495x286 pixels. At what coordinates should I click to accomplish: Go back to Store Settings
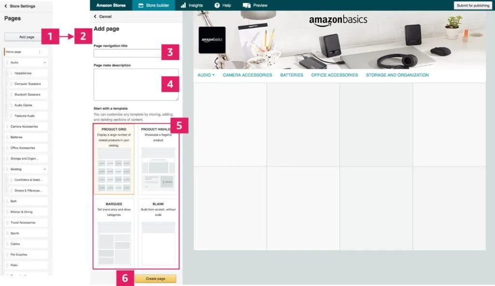[19, 6]
